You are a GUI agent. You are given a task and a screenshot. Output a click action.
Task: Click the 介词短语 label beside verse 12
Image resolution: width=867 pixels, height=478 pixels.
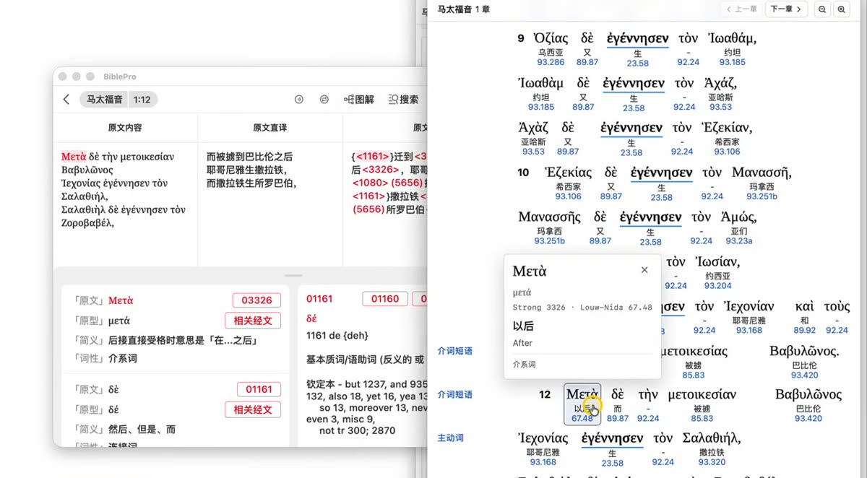[454, 394]
